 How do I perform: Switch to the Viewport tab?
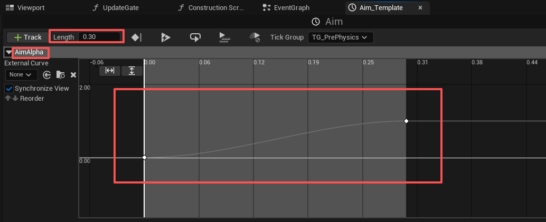[x=26, y=8]
